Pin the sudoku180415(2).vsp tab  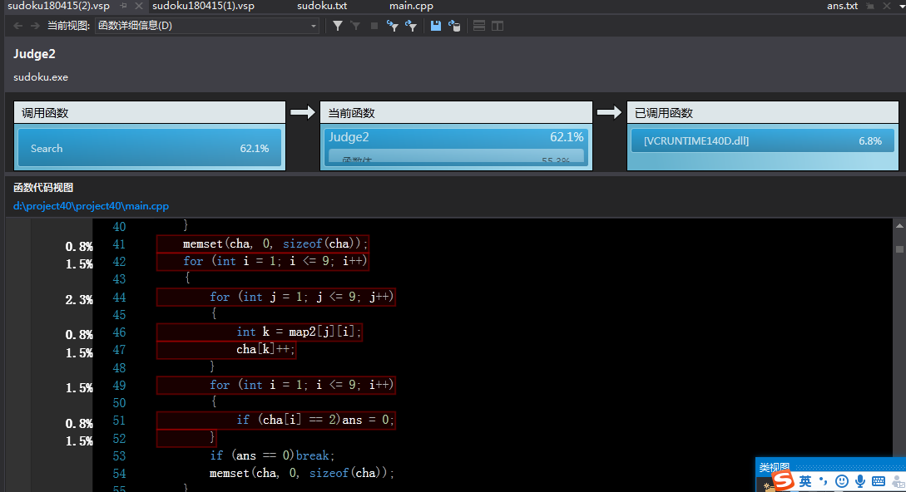[123, 6]
